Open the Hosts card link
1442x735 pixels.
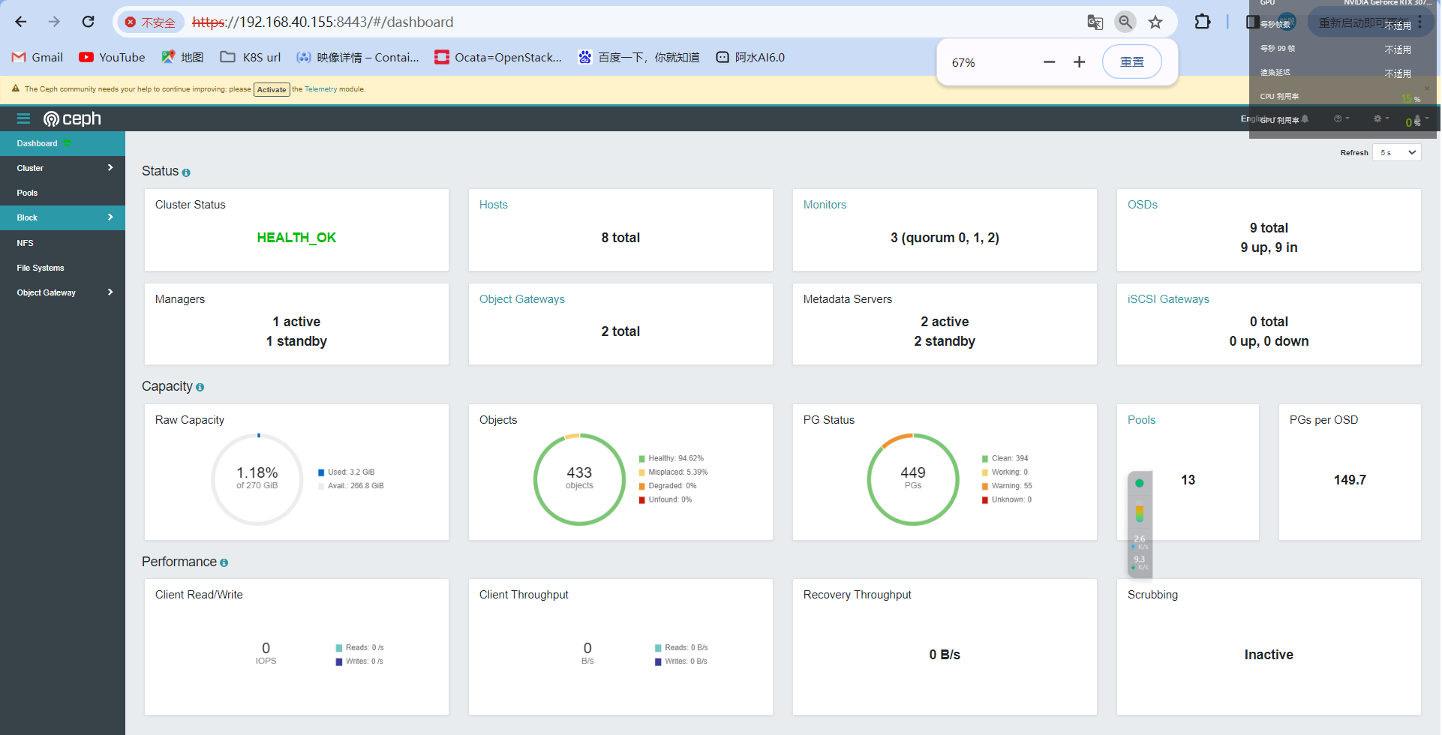(x=493, y=205)
